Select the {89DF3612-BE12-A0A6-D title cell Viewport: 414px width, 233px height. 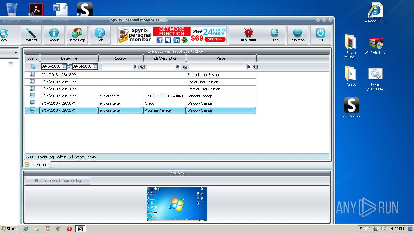coord(165,96)
